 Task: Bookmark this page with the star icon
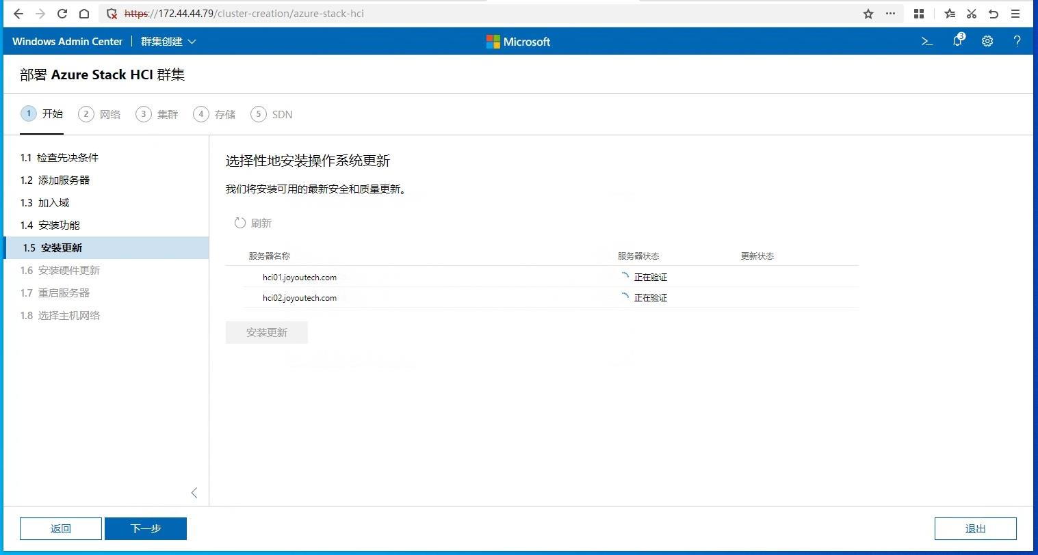tap(868, 14)
